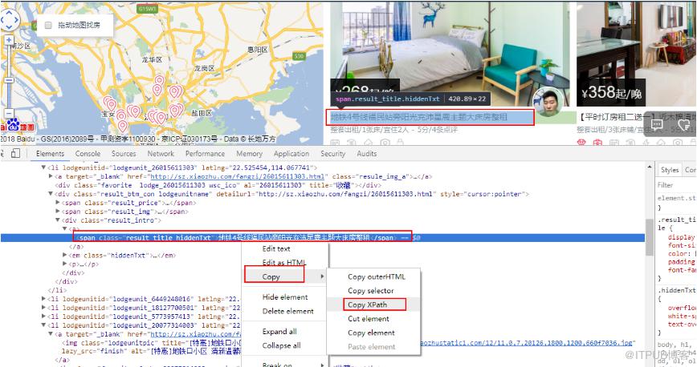Select Copy element in the submenu

pos(373,333)
